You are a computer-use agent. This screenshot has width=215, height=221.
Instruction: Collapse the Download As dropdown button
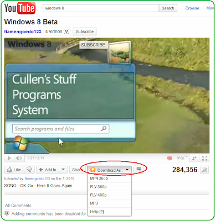pos(109,170)
